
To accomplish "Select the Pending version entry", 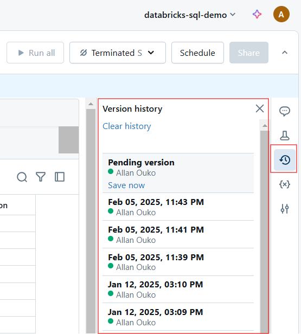I will click(x=178, y=173).
